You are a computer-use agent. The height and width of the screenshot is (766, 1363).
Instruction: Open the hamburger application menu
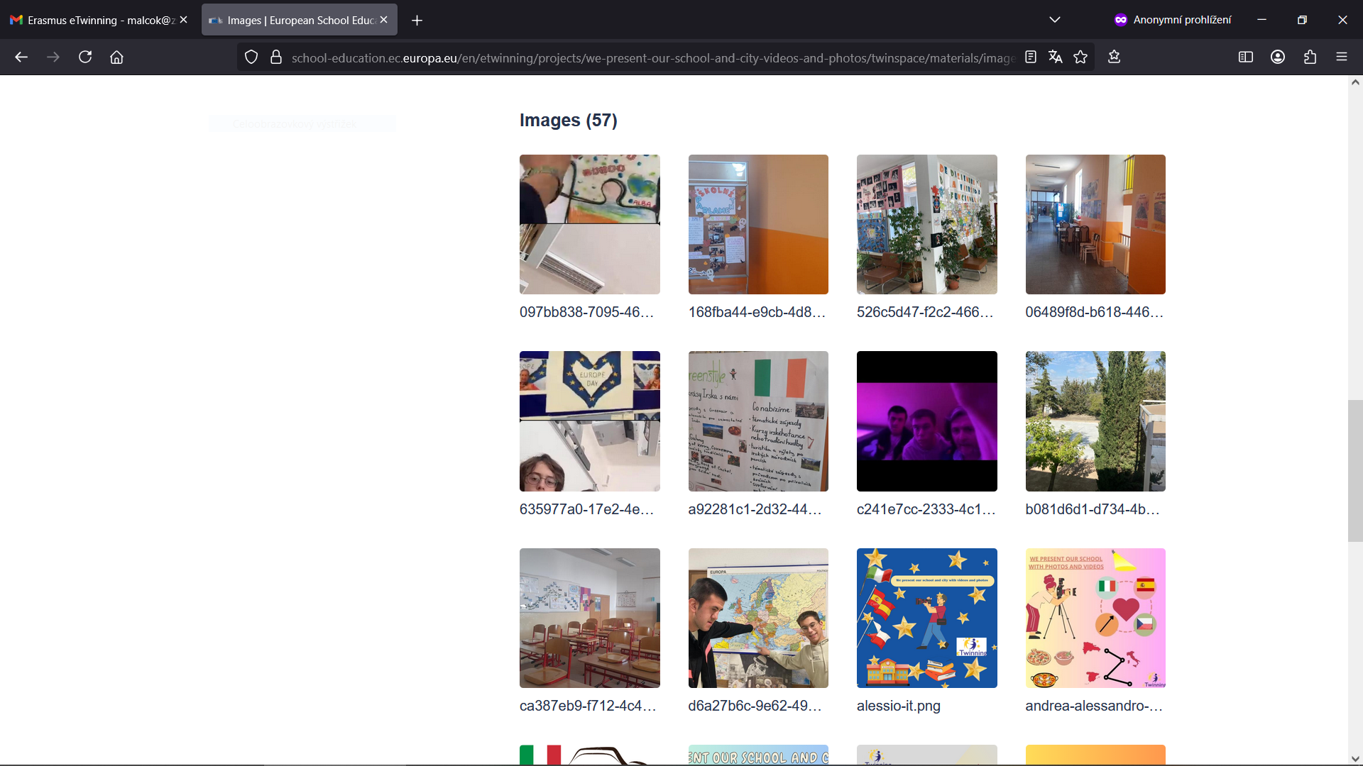pos(1341,57)
